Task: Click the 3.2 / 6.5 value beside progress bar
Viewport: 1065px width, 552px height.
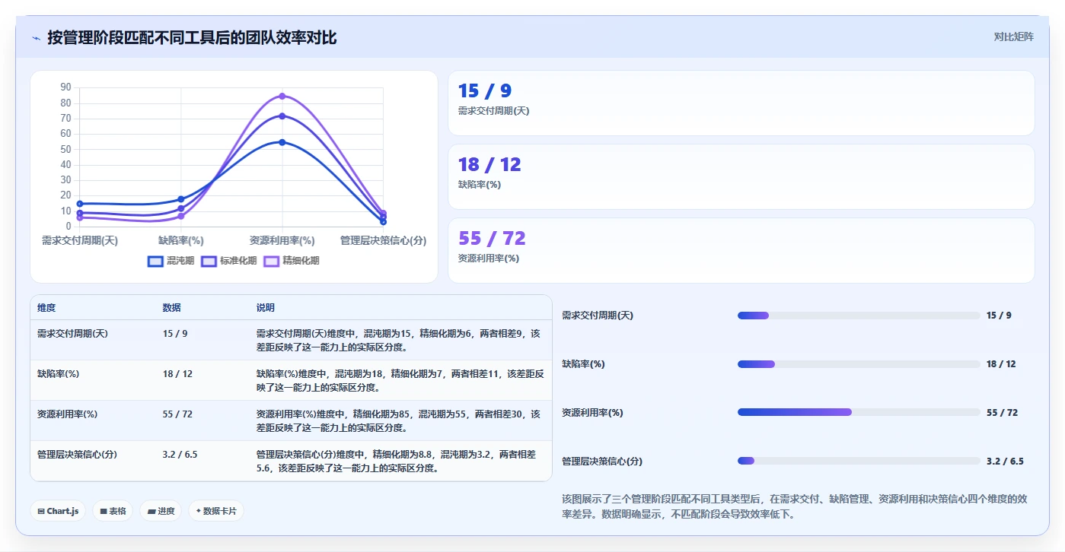Action: (1005, 462)
